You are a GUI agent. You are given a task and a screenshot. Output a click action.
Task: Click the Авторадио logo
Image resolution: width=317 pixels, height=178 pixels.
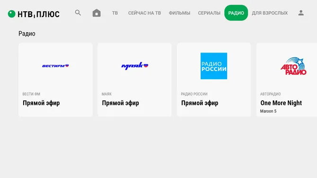point(293,66)
